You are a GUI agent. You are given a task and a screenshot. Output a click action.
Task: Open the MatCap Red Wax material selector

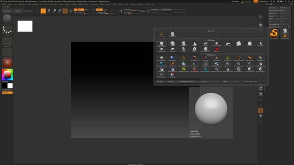(x=7, y=63)
